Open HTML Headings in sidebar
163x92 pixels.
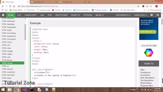click(8, 24)
